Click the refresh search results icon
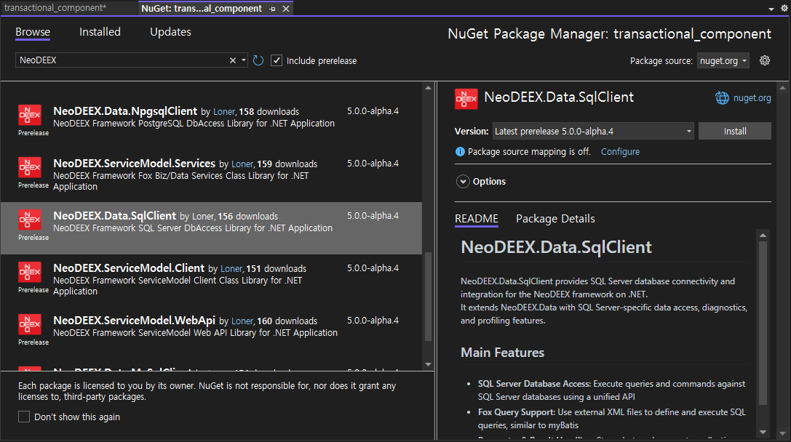Screen dimensions: 791x442 [x=258, y=60]
